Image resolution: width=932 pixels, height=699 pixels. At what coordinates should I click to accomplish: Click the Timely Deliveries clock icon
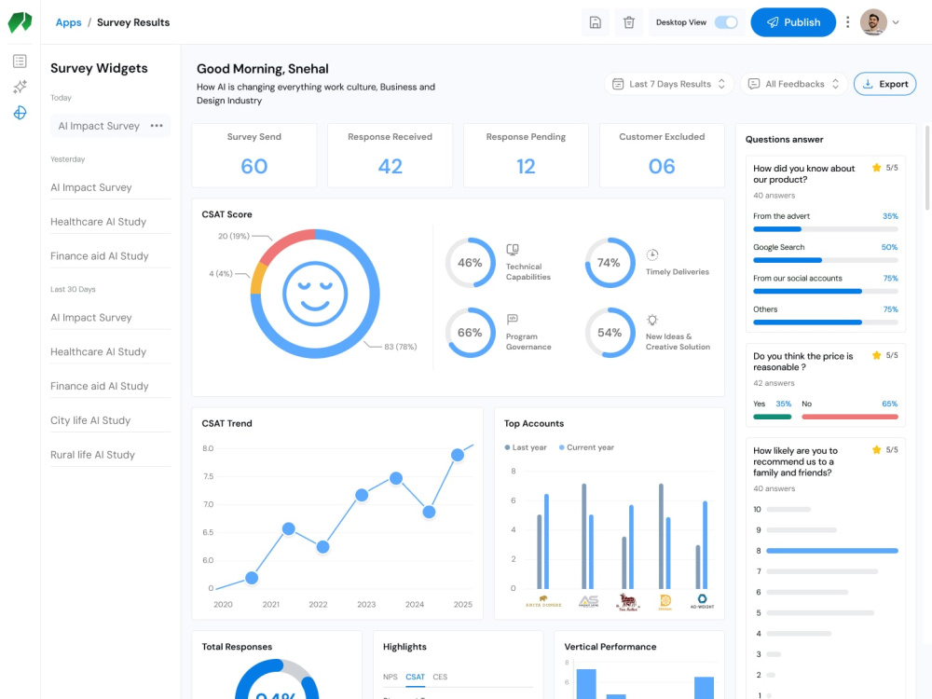click(652, 255)
